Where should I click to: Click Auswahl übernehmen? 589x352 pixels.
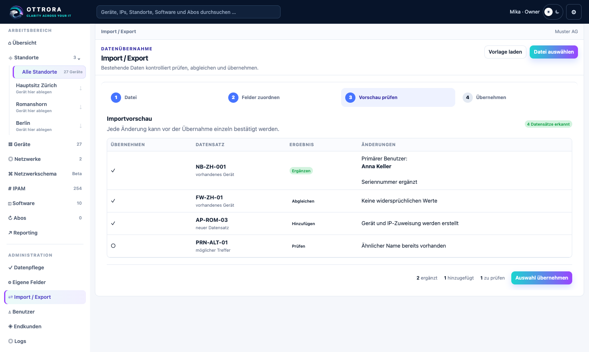(542, 278)
